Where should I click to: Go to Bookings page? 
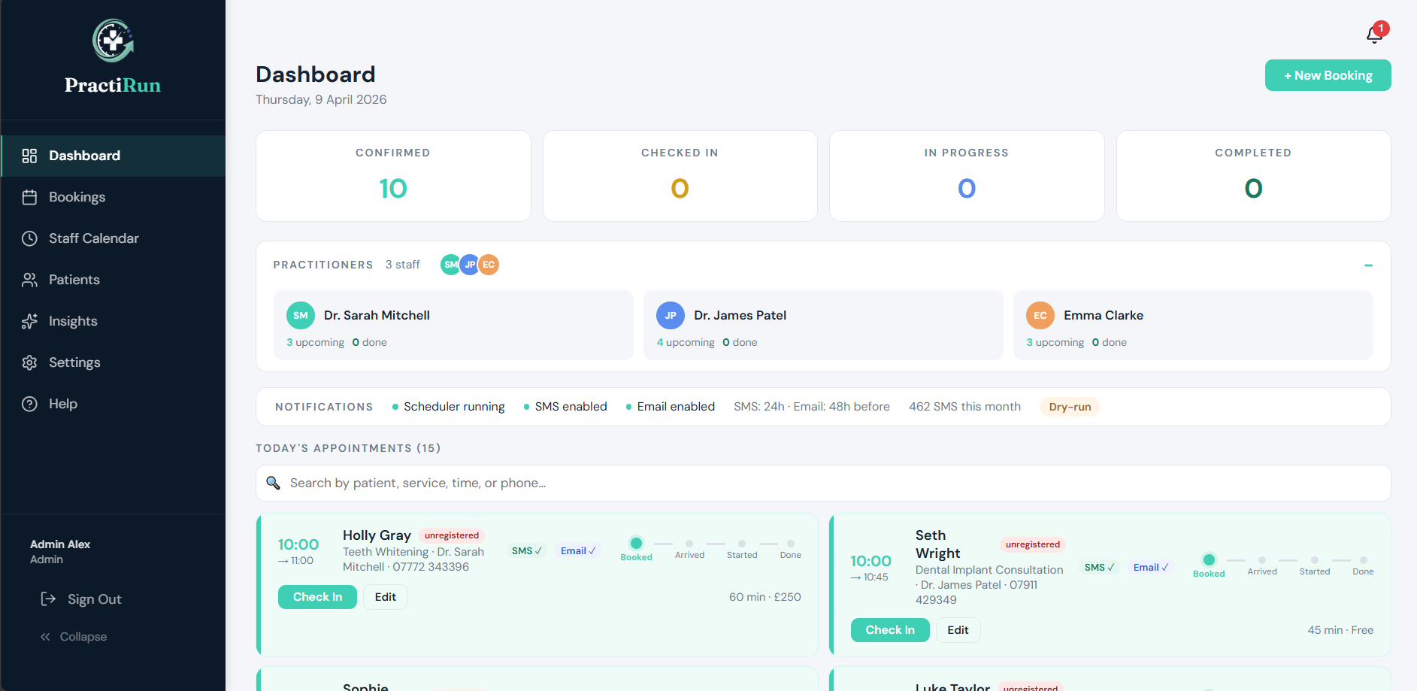(x=113, y=197)
